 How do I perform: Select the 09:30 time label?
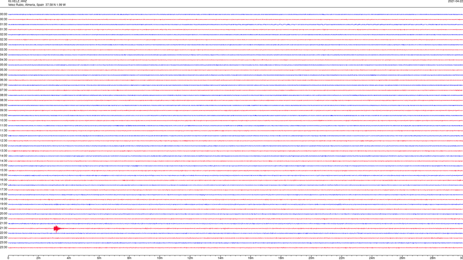tap(3, 111)
